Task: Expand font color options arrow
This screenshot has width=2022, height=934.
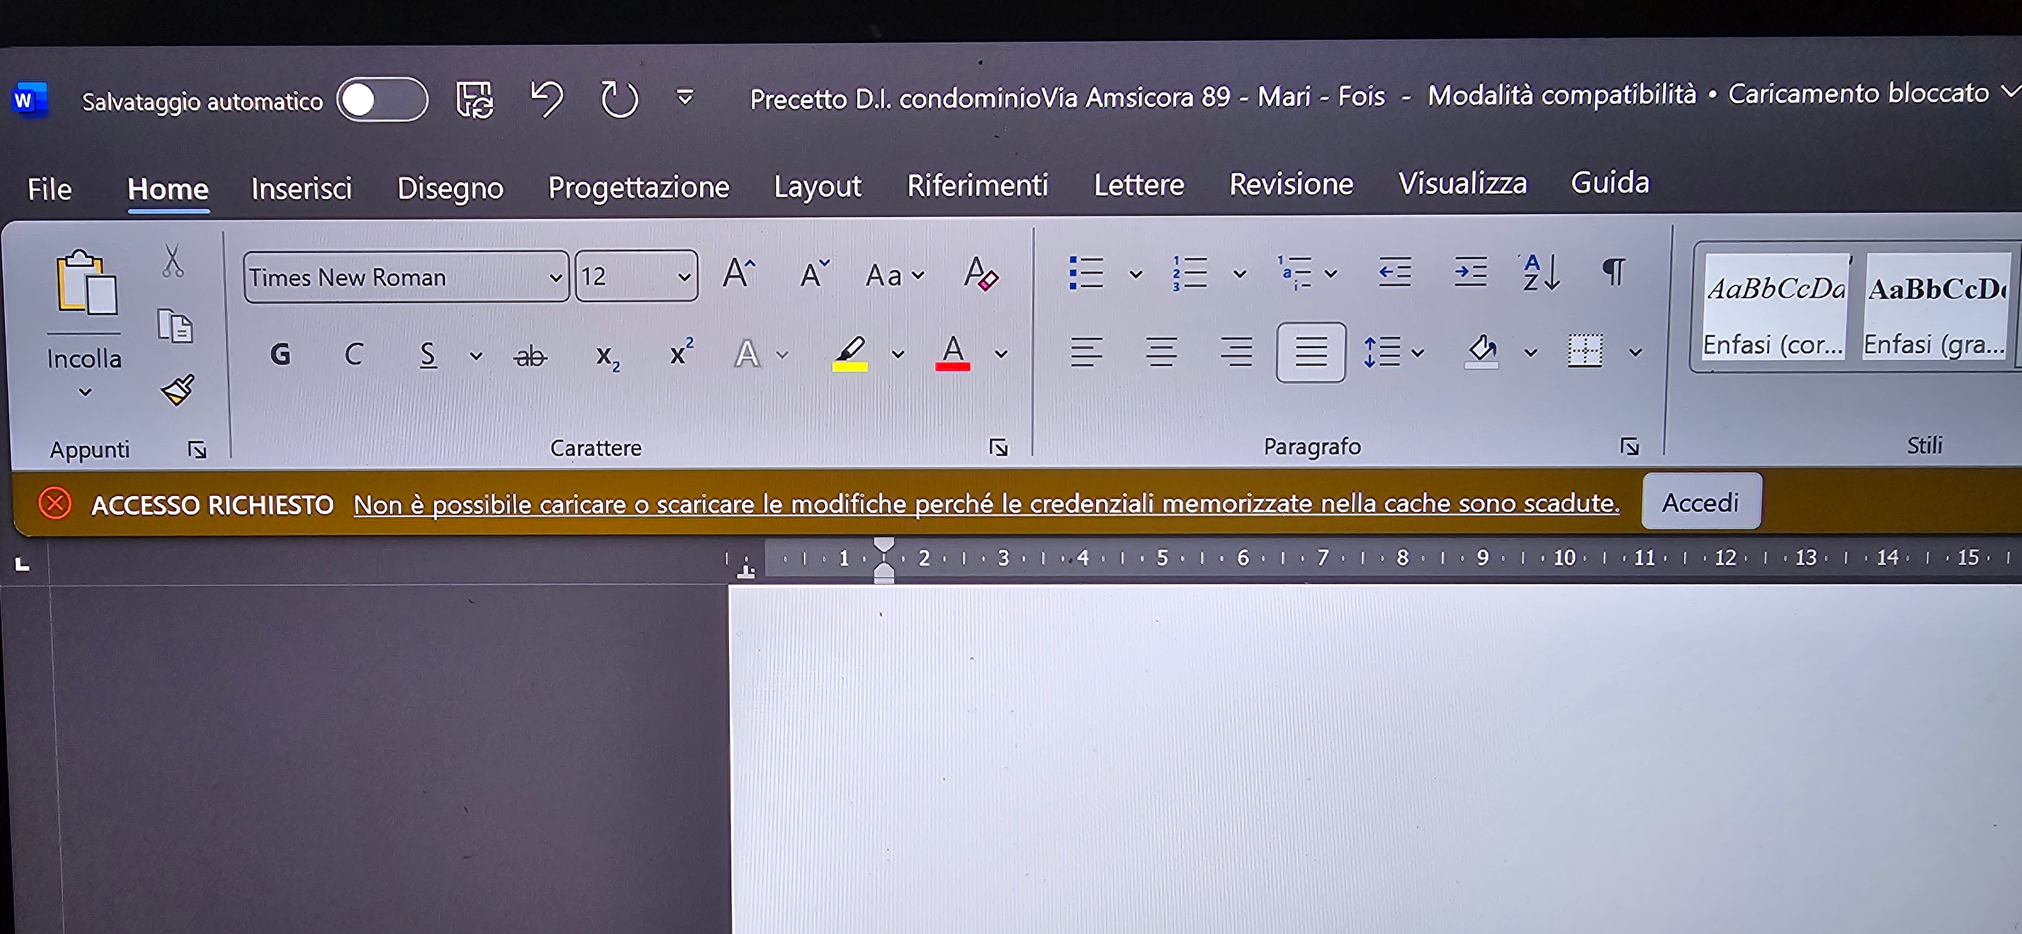Action: coord(1001,353)
